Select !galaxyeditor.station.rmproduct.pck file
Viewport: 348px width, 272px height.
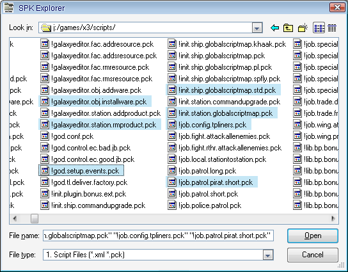pos(100,125)
